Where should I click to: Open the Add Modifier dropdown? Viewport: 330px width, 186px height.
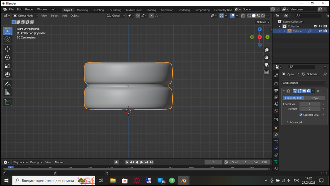[x=305, y=83]
